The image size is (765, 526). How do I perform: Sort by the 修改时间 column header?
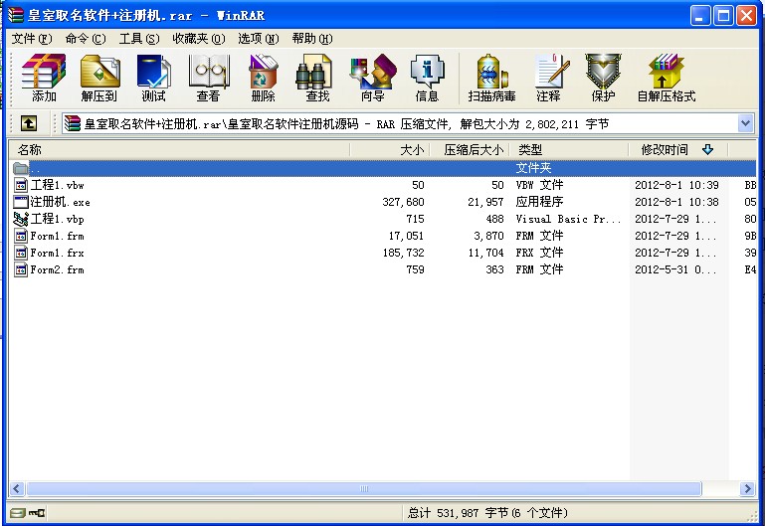(x=677, y=150)
